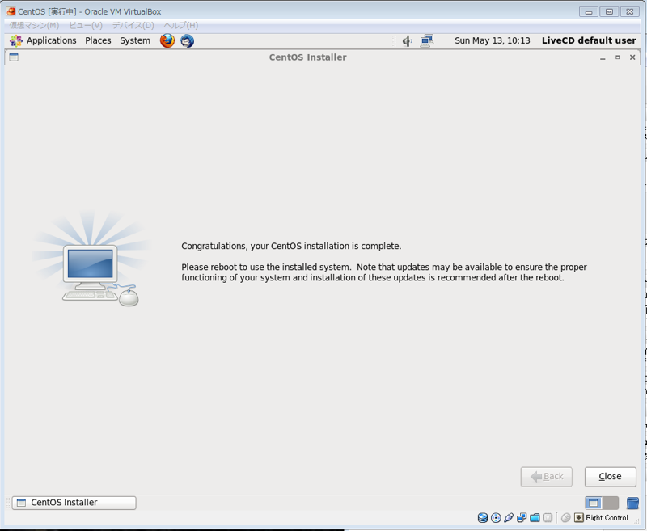Click the 'Congratulations, your CentOS installation is complete' text
The image size is (647, 531).
click(291, 247)
